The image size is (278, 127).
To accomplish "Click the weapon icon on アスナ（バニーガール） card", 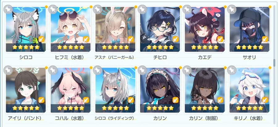I will coord(131,39).
